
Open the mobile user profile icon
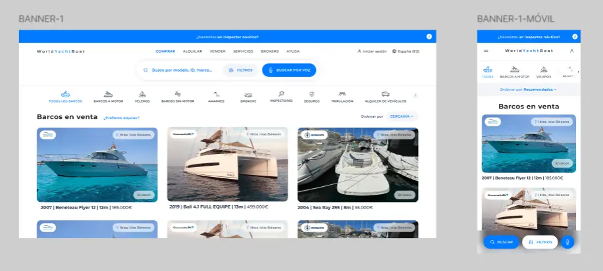coord(571,51)
